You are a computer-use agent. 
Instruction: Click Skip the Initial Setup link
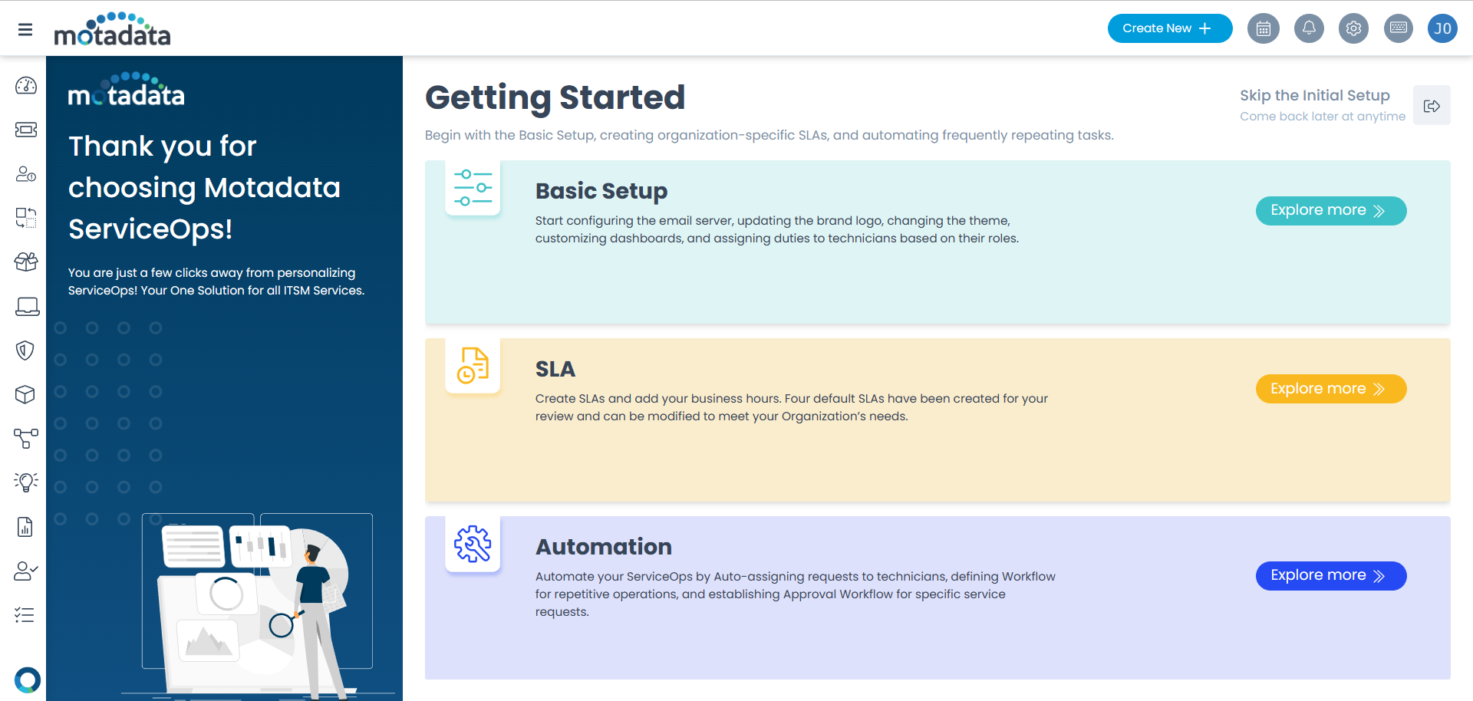click(1314, 95)
